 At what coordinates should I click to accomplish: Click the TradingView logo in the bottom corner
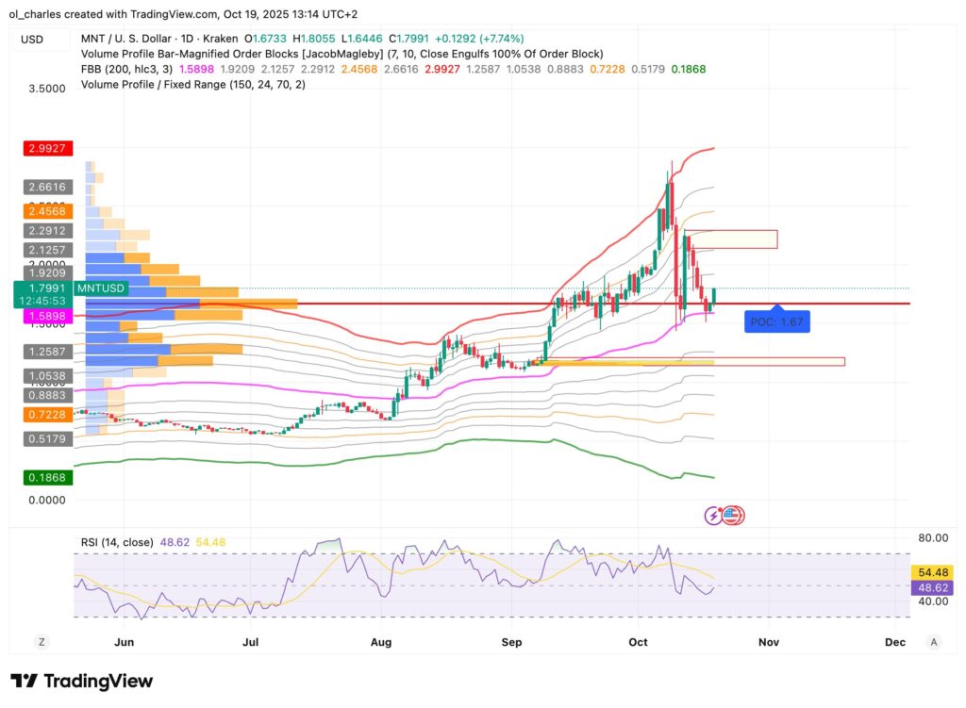pyautogui.click(x=80, y=681)
